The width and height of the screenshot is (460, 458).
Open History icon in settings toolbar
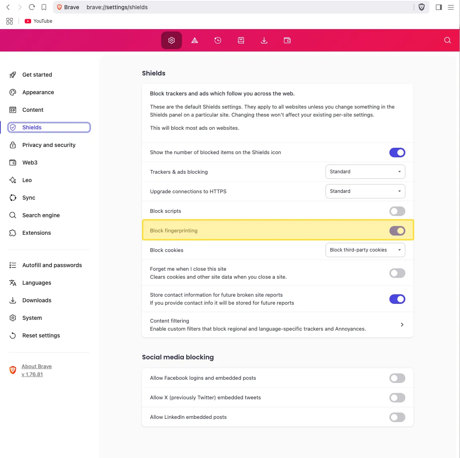click(x=218, y=40)
